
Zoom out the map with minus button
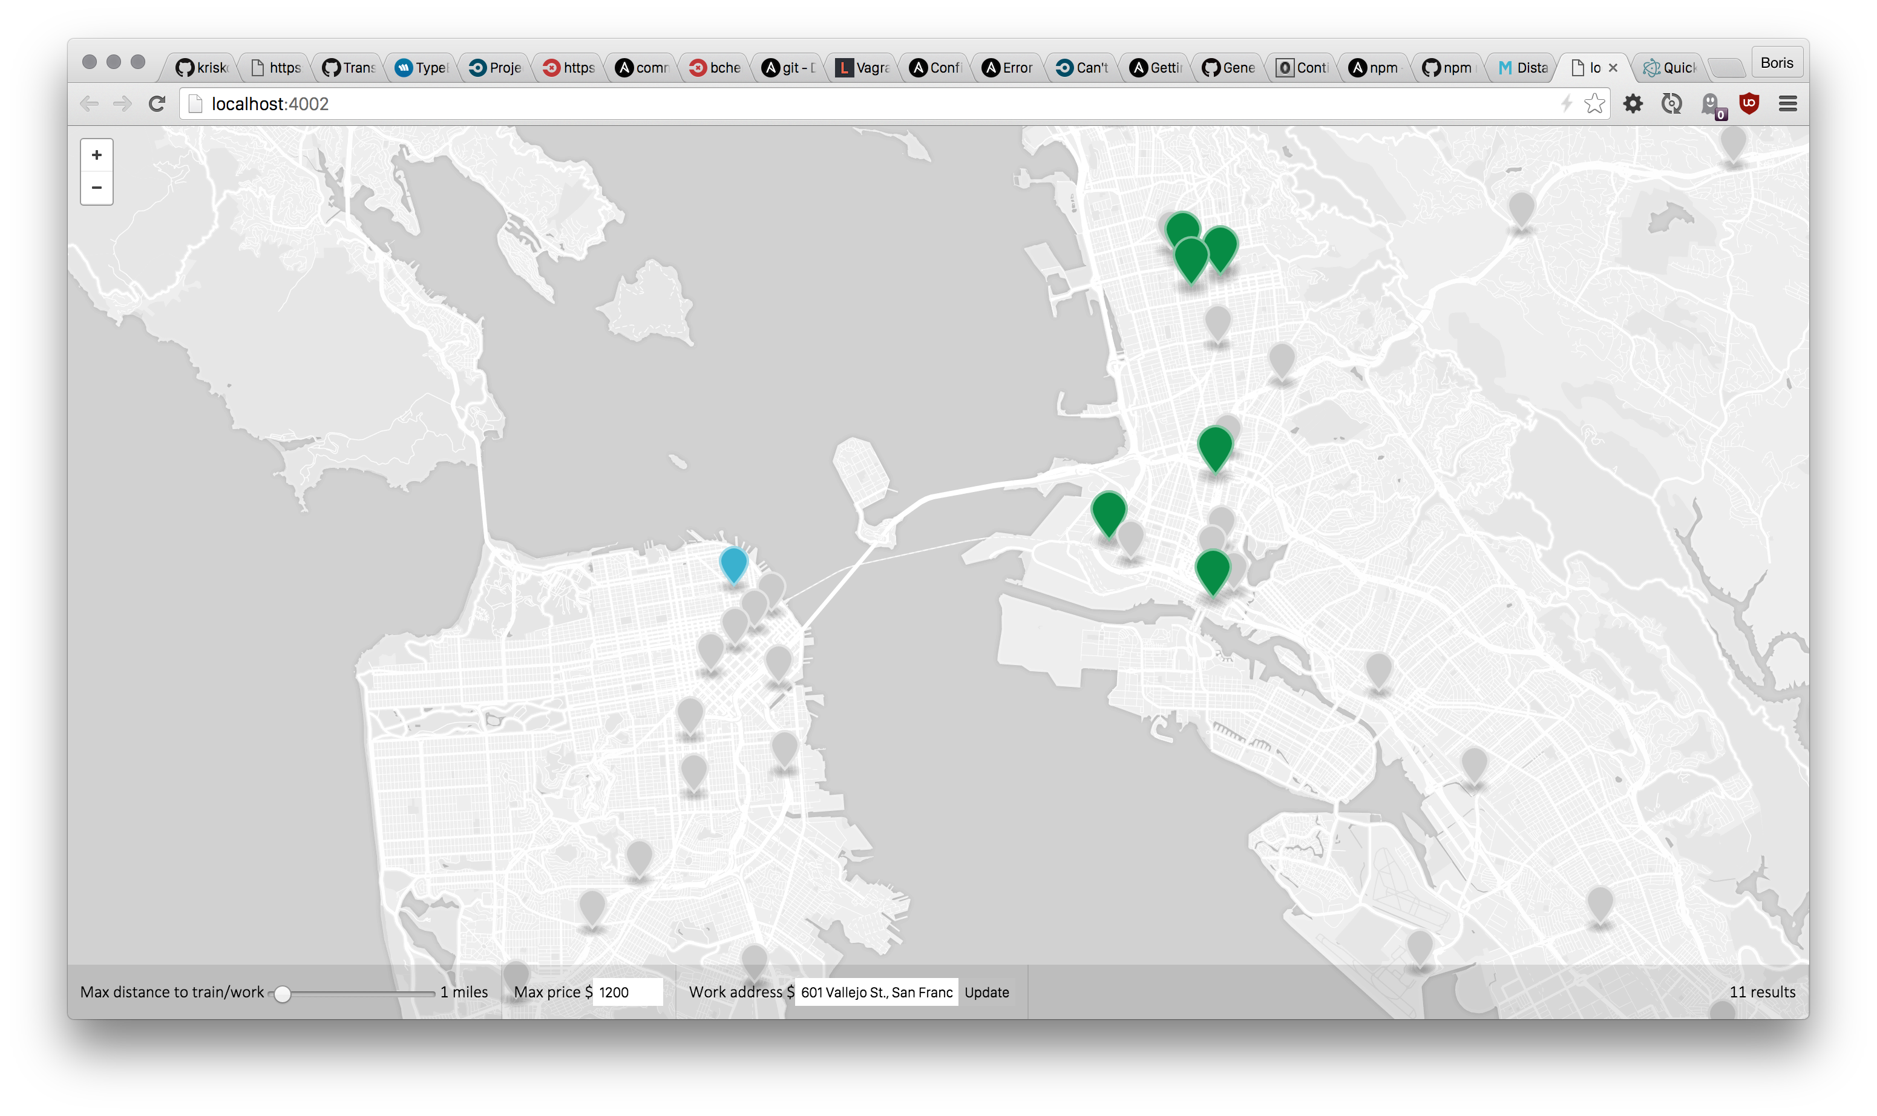click(x=97, y=188)
